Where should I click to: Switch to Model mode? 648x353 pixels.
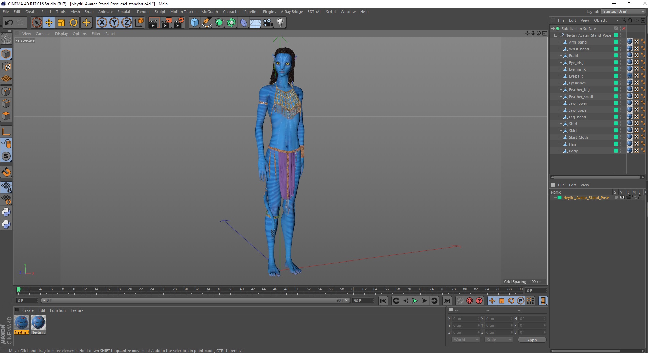6,54
